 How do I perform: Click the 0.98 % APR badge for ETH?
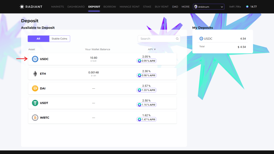click(146, 75)
